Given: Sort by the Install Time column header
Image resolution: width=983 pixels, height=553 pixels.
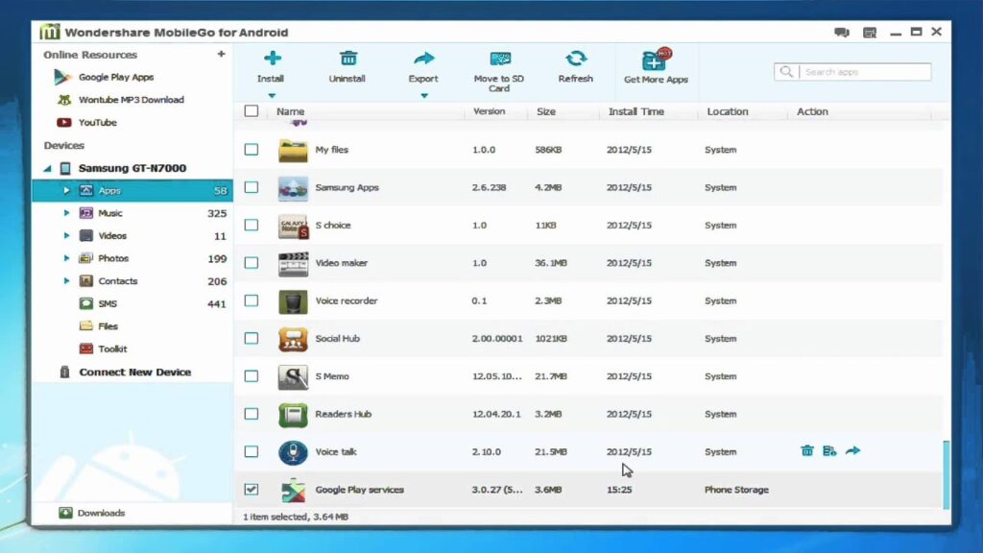Looking at the screenshot, I should coord(636,111).
